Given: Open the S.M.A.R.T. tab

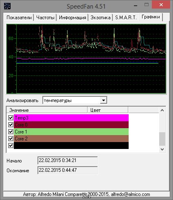Looking at the screenshot, I should point(126,18).
